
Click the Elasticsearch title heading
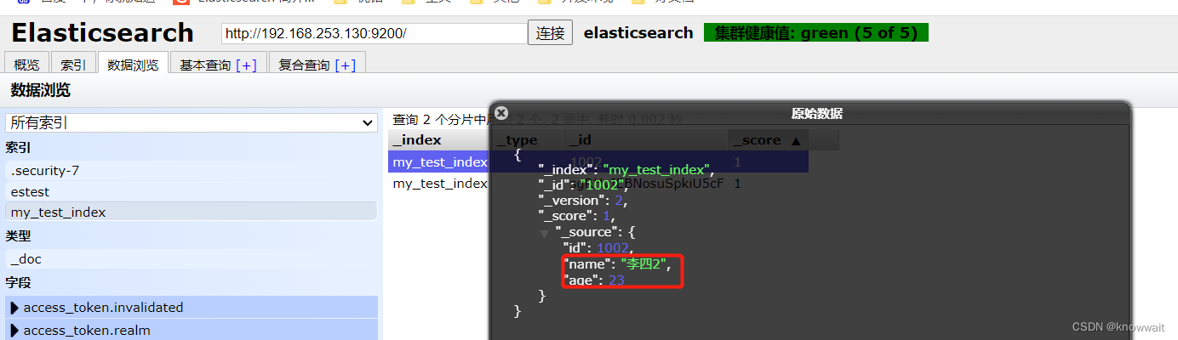point(102,32)
